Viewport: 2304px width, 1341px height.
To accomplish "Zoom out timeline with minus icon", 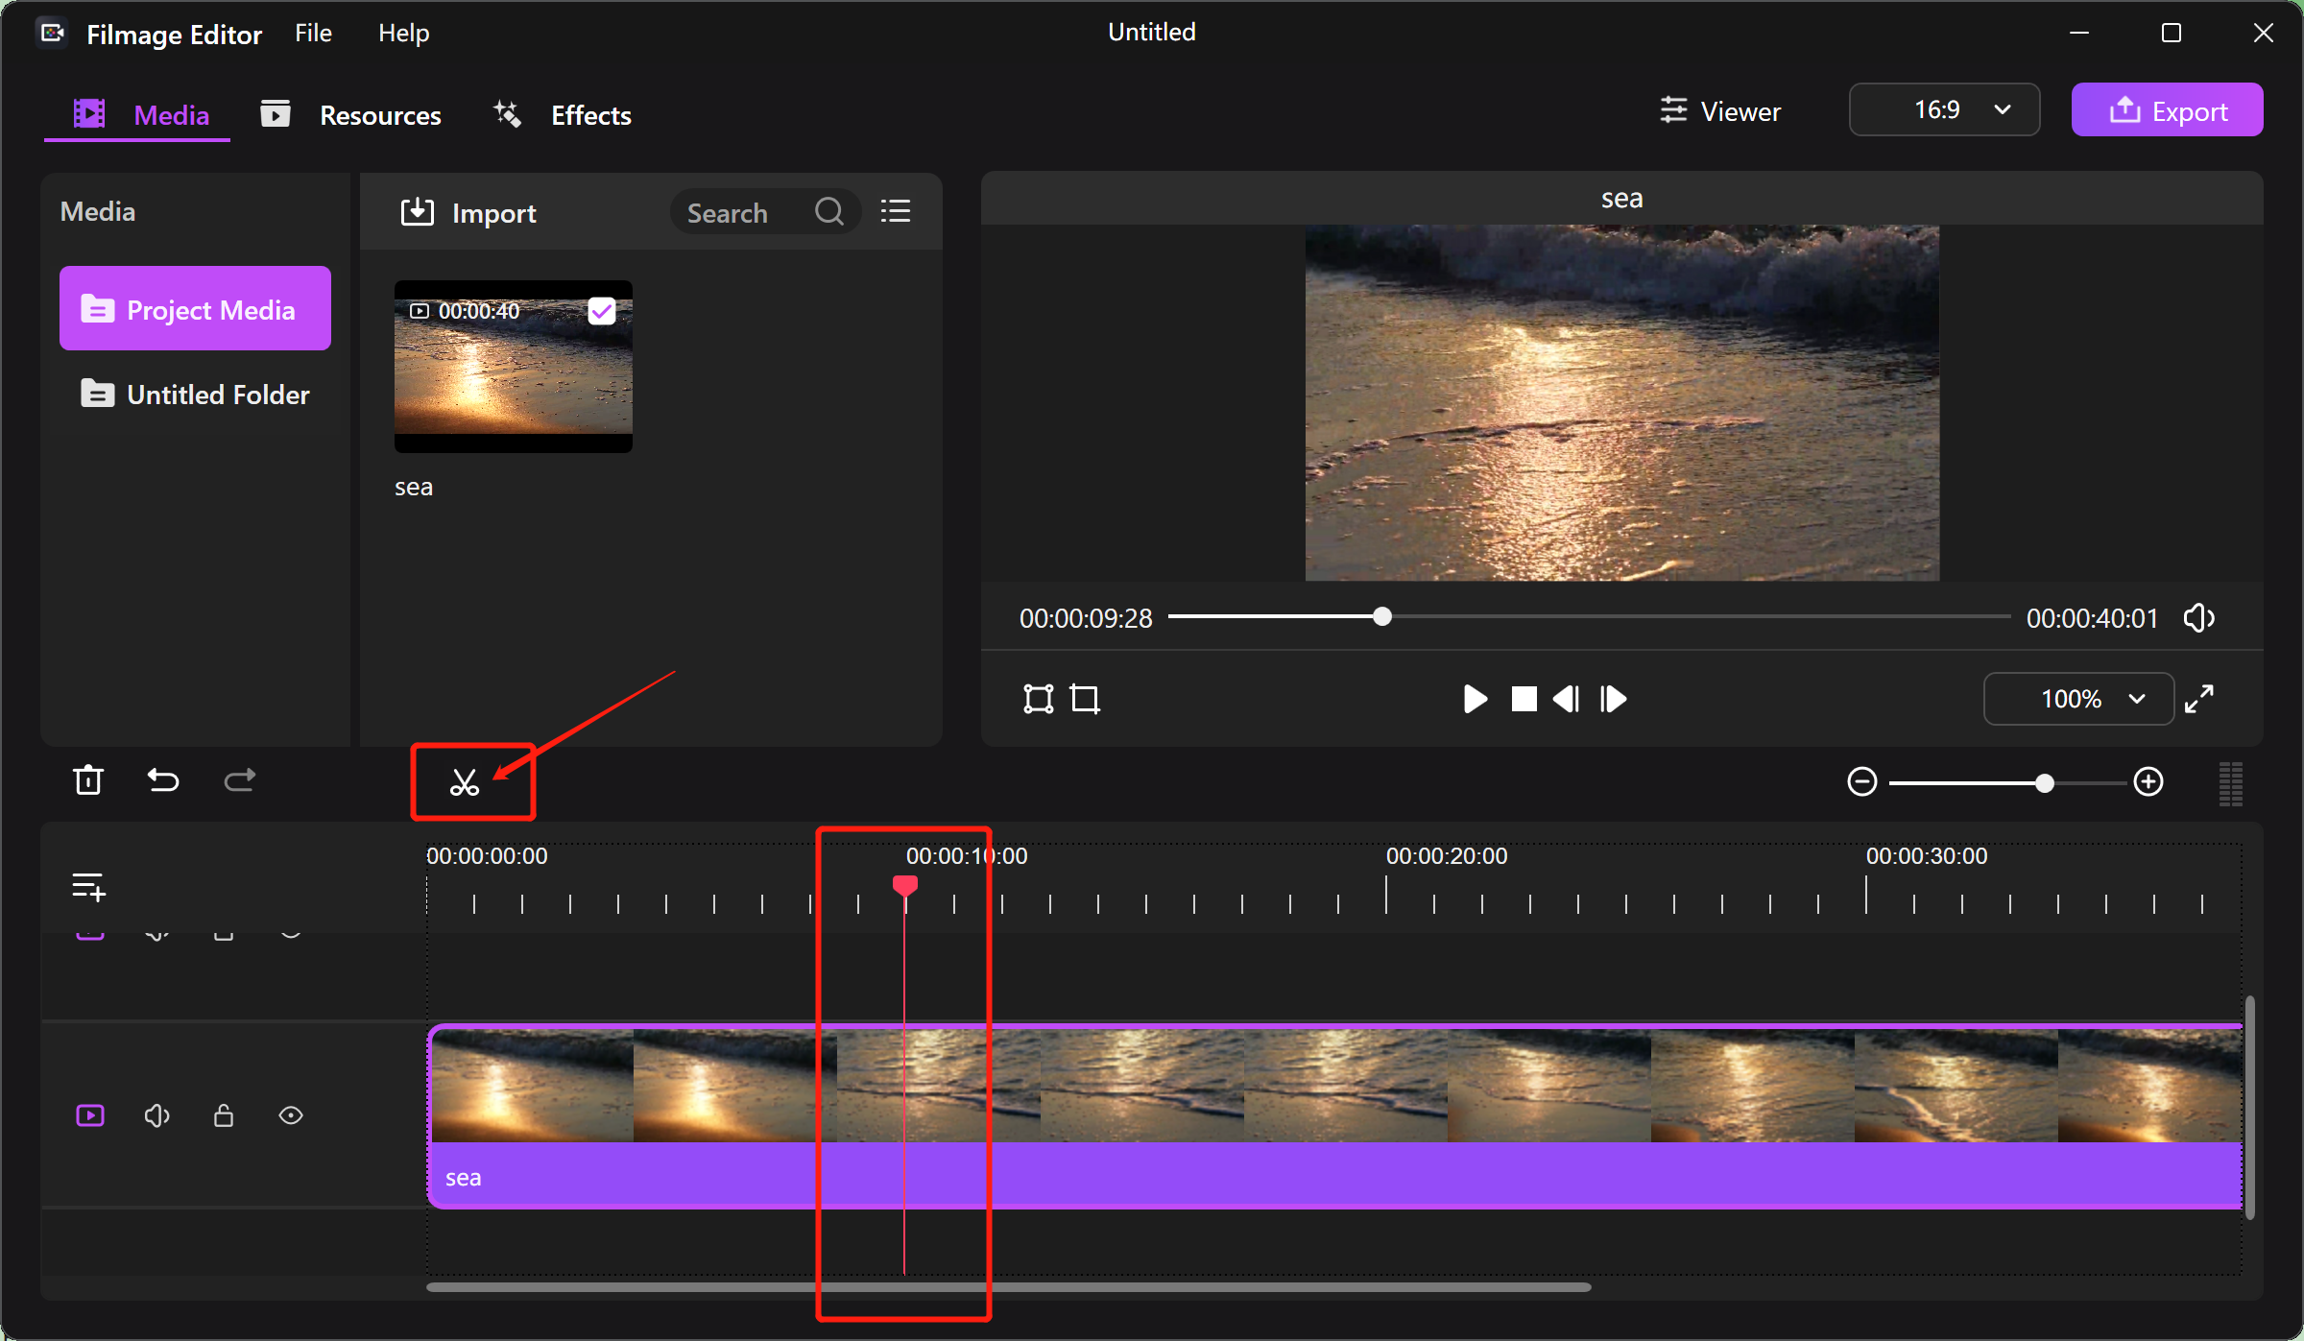I will [x=1861, y=782].
